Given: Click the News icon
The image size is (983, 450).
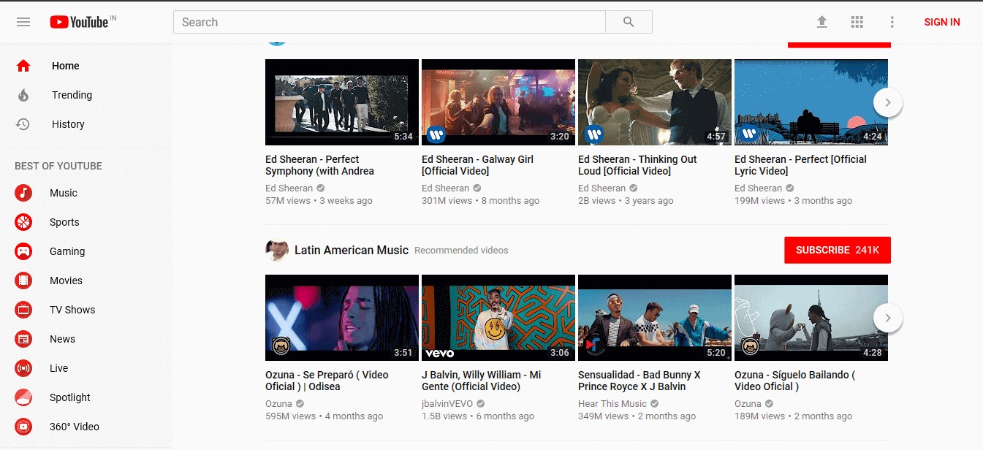Looking at the screenshot, I should (x=23, y=339).
